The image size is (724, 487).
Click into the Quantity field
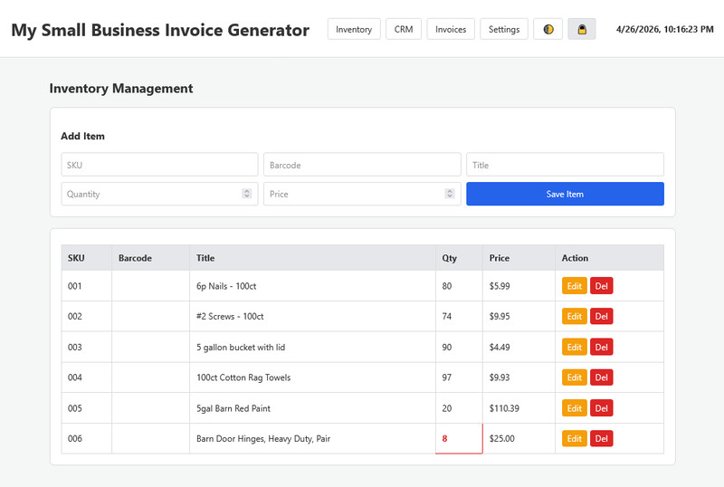pos(159,194)
